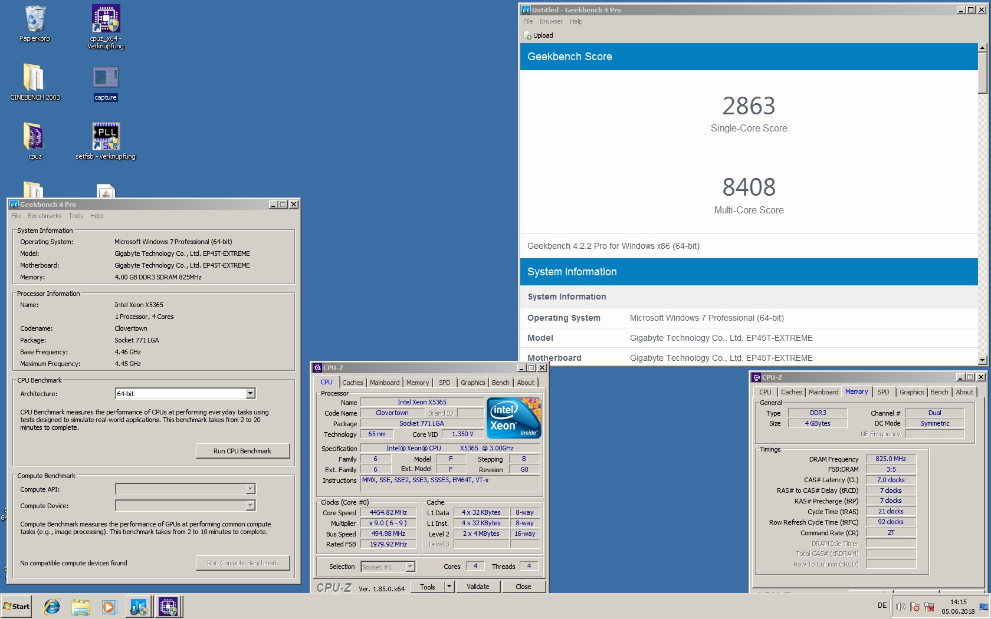Open the Papierkorb recycle bin desktop icon
Image resolution: width=991 pixels, height=619 pixels.
[35, 24]
